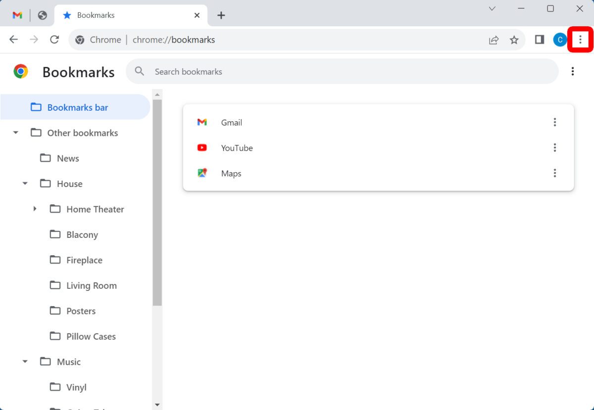Click the Search bookmarks field
The image size is (594, 410).
(342, 72)
